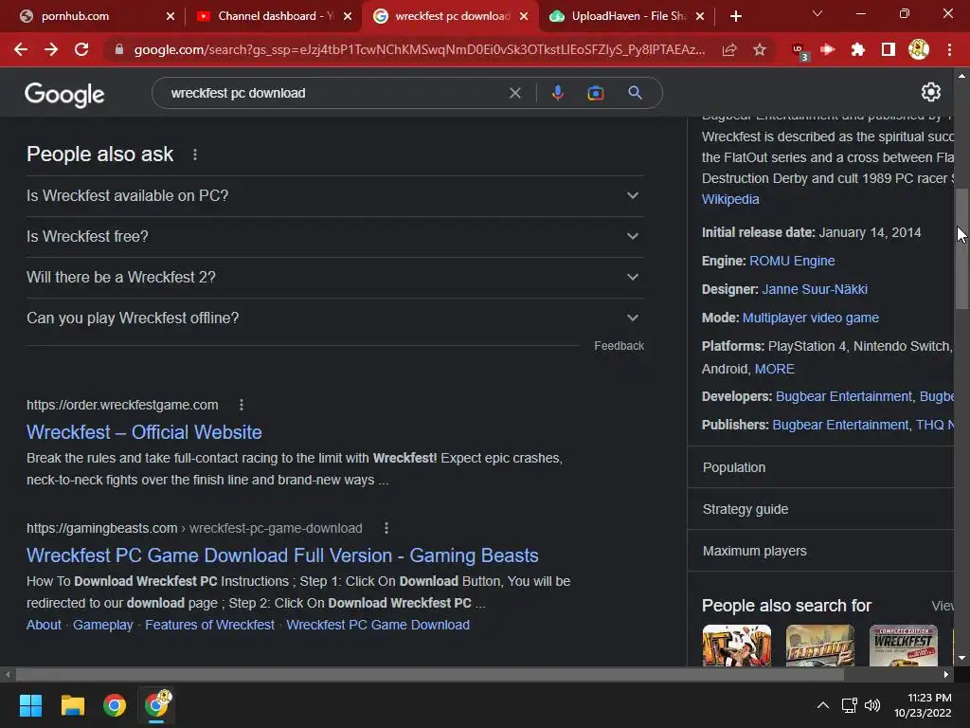The width and height of the screenshot is (970, 728).
Task: Open the Extensions puzzle menu
Action: click(x=858, y=49)
